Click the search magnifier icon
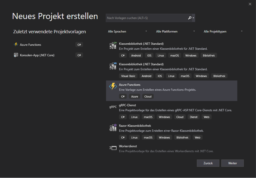 pyautogui.click(x=190, y=18)
